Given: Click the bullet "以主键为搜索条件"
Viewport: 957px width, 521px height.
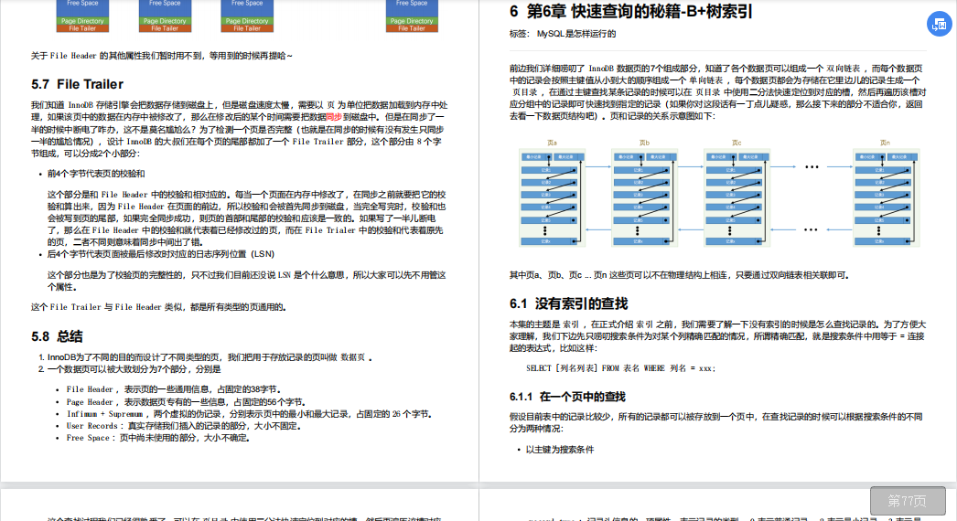Looking at the screenshot, I should [560, 450].
